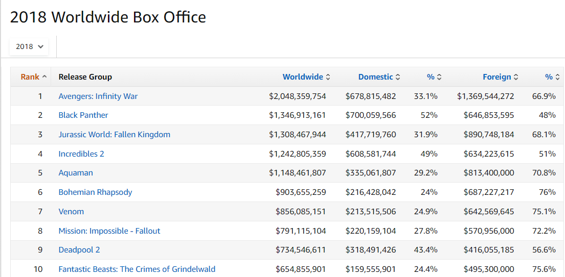This screenshot has height=277, width=565.
Task: Select worldwide gross $856,085,151
Action: 301,212
